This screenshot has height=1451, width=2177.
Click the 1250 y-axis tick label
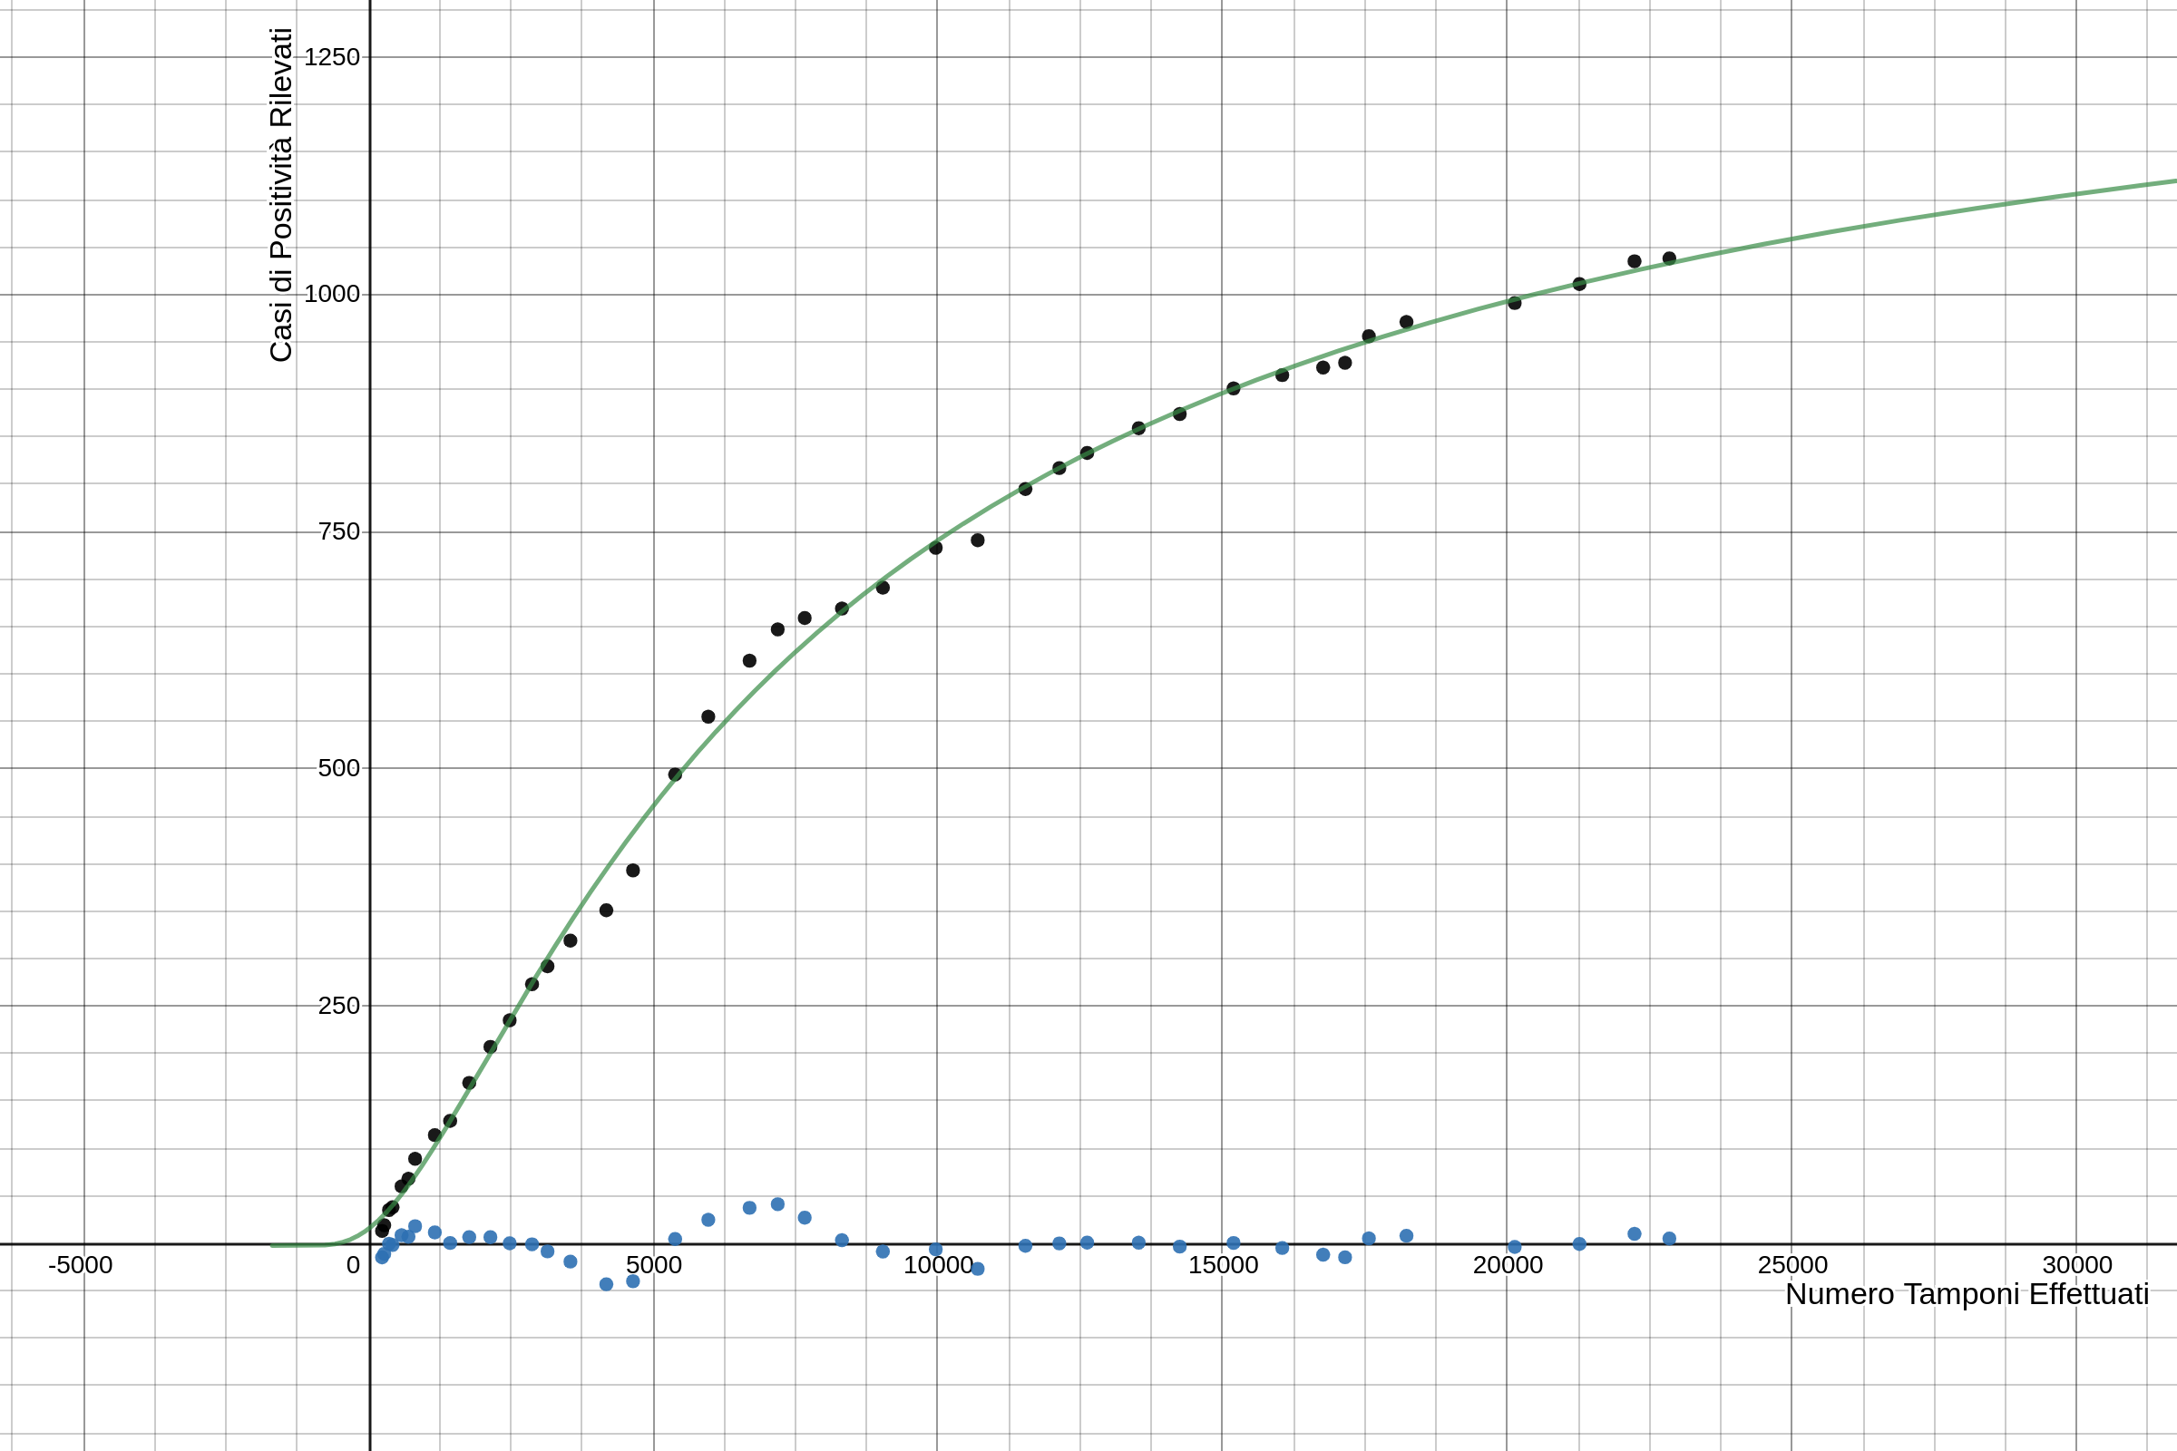[x=331, y=57]
